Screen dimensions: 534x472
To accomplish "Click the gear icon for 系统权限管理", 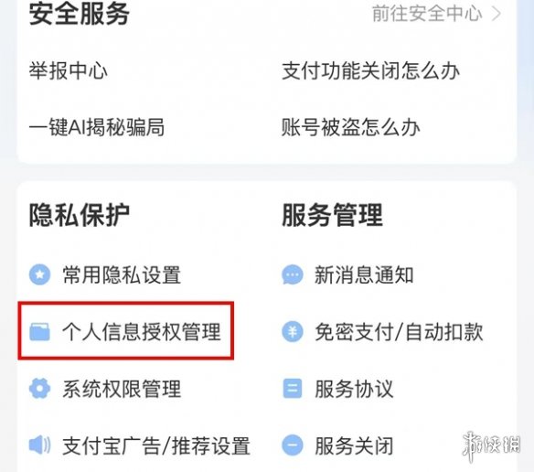I will click(40, 389).
